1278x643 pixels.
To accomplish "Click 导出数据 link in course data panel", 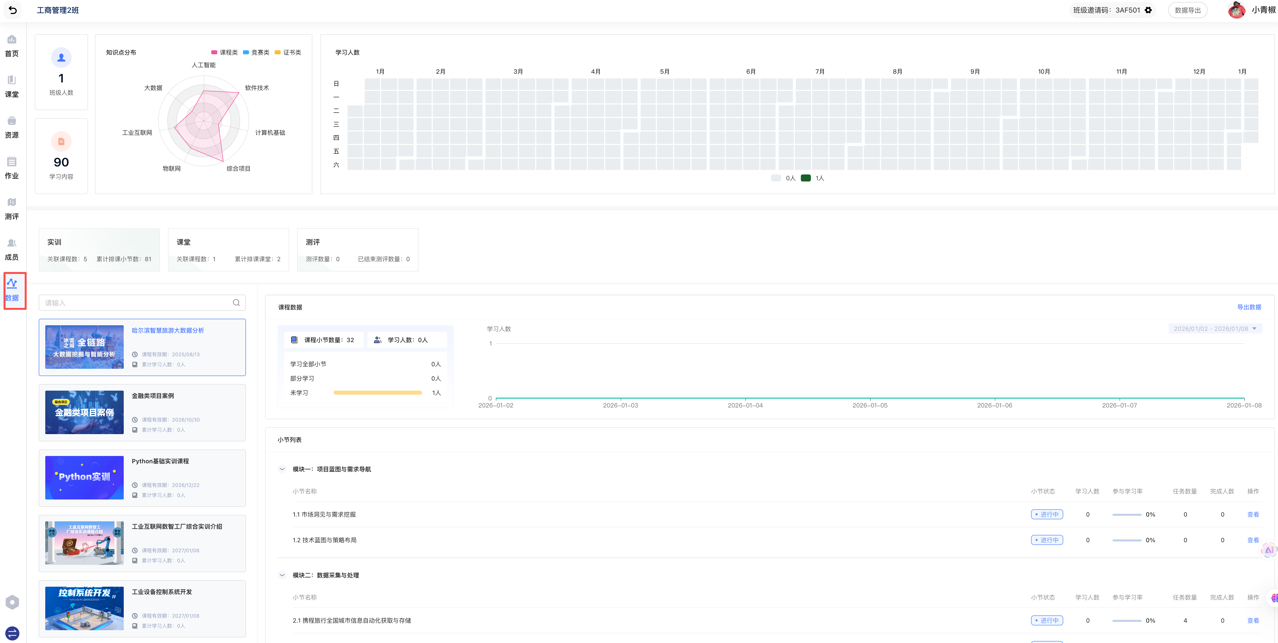I will coord(1249,307).
